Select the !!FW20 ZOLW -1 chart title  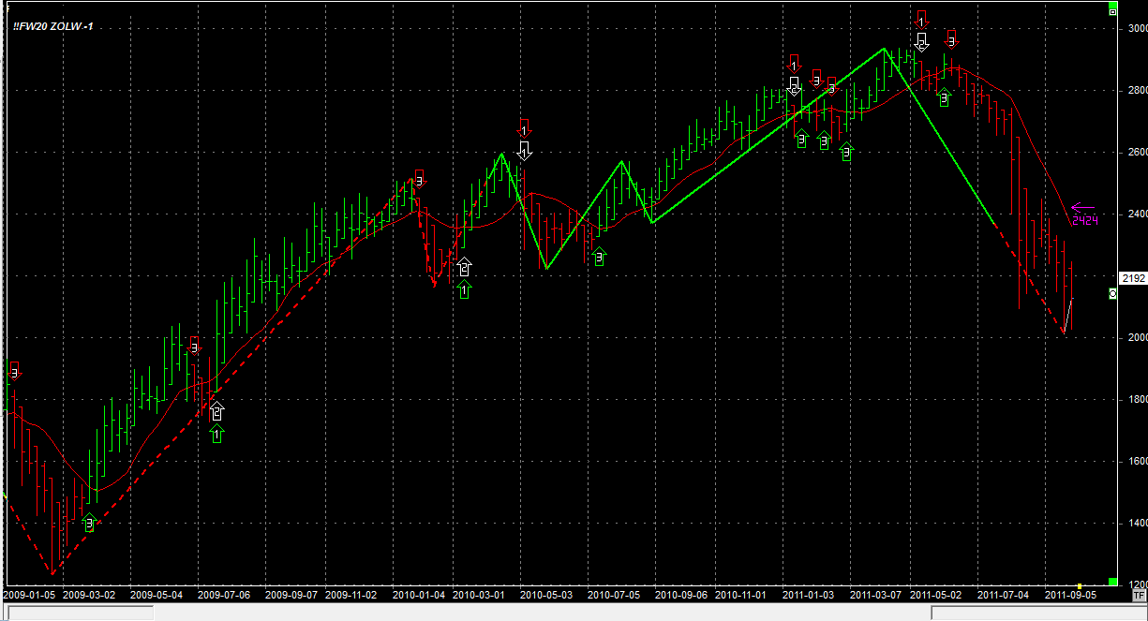[52, 26]
